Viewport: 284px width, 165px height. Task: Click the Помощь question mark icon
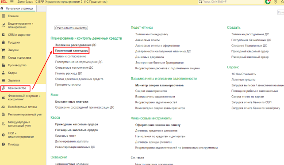[3, 144]
